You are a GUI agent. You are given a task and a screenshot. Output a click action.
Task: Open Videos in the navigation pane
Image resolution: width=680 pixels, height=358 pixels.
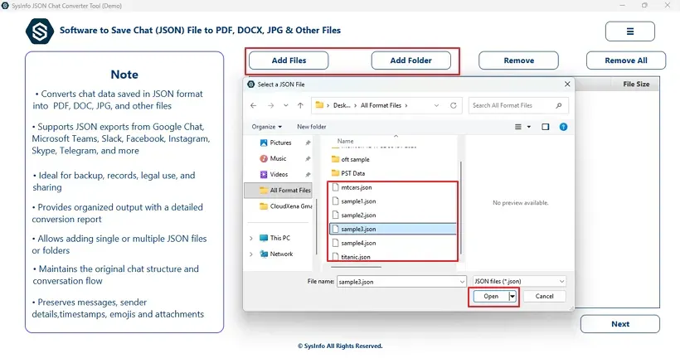pos(279,174)
